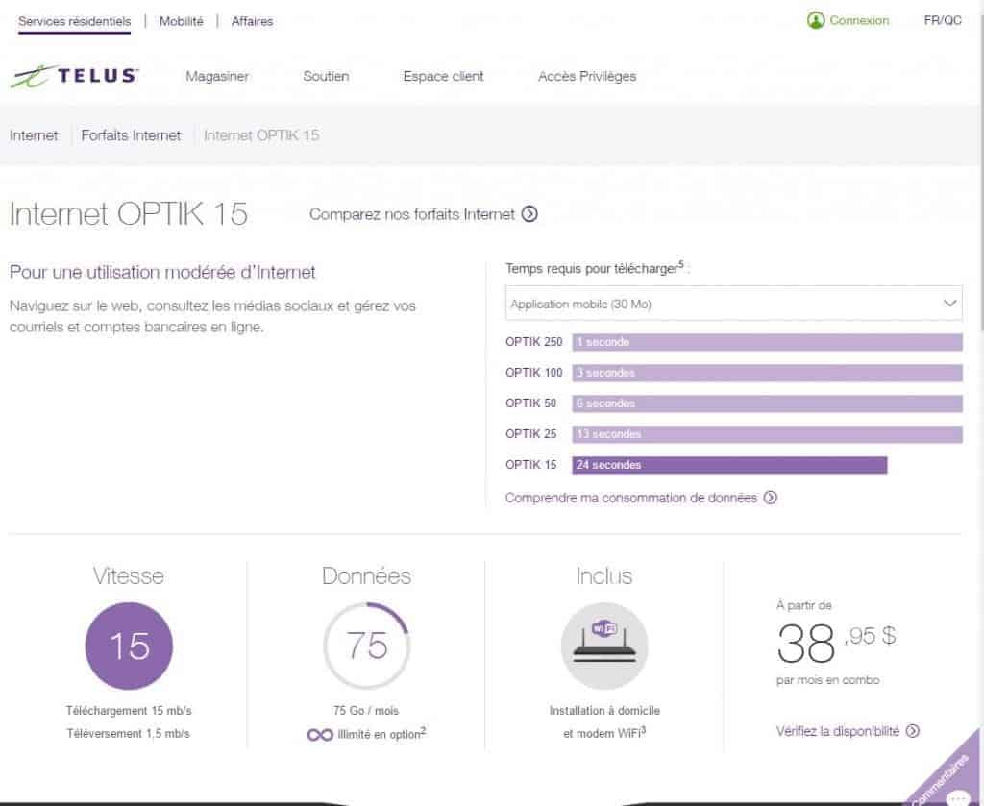This screenshot has height=806, width=984.
Task: Click the Internet OPTIK 15 breadcrumb text
Action: click(261, 135)
